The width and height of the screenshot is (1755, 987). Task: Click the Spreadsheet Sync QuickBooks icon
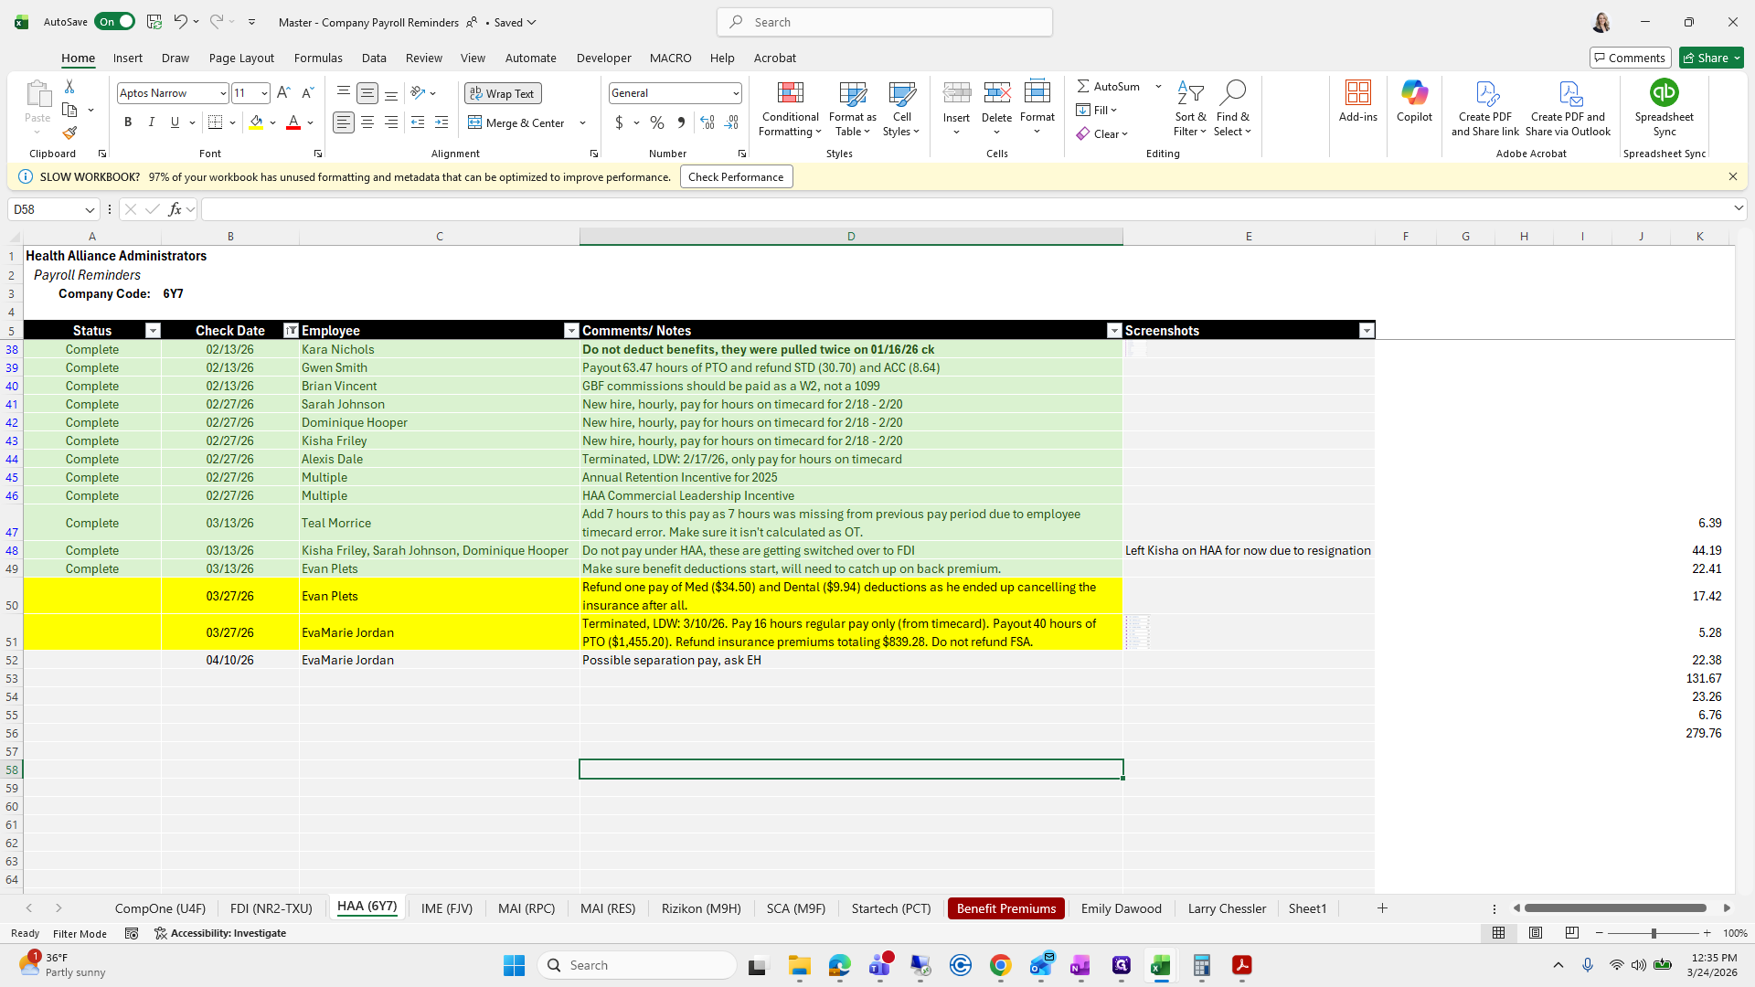point(1664,93)
